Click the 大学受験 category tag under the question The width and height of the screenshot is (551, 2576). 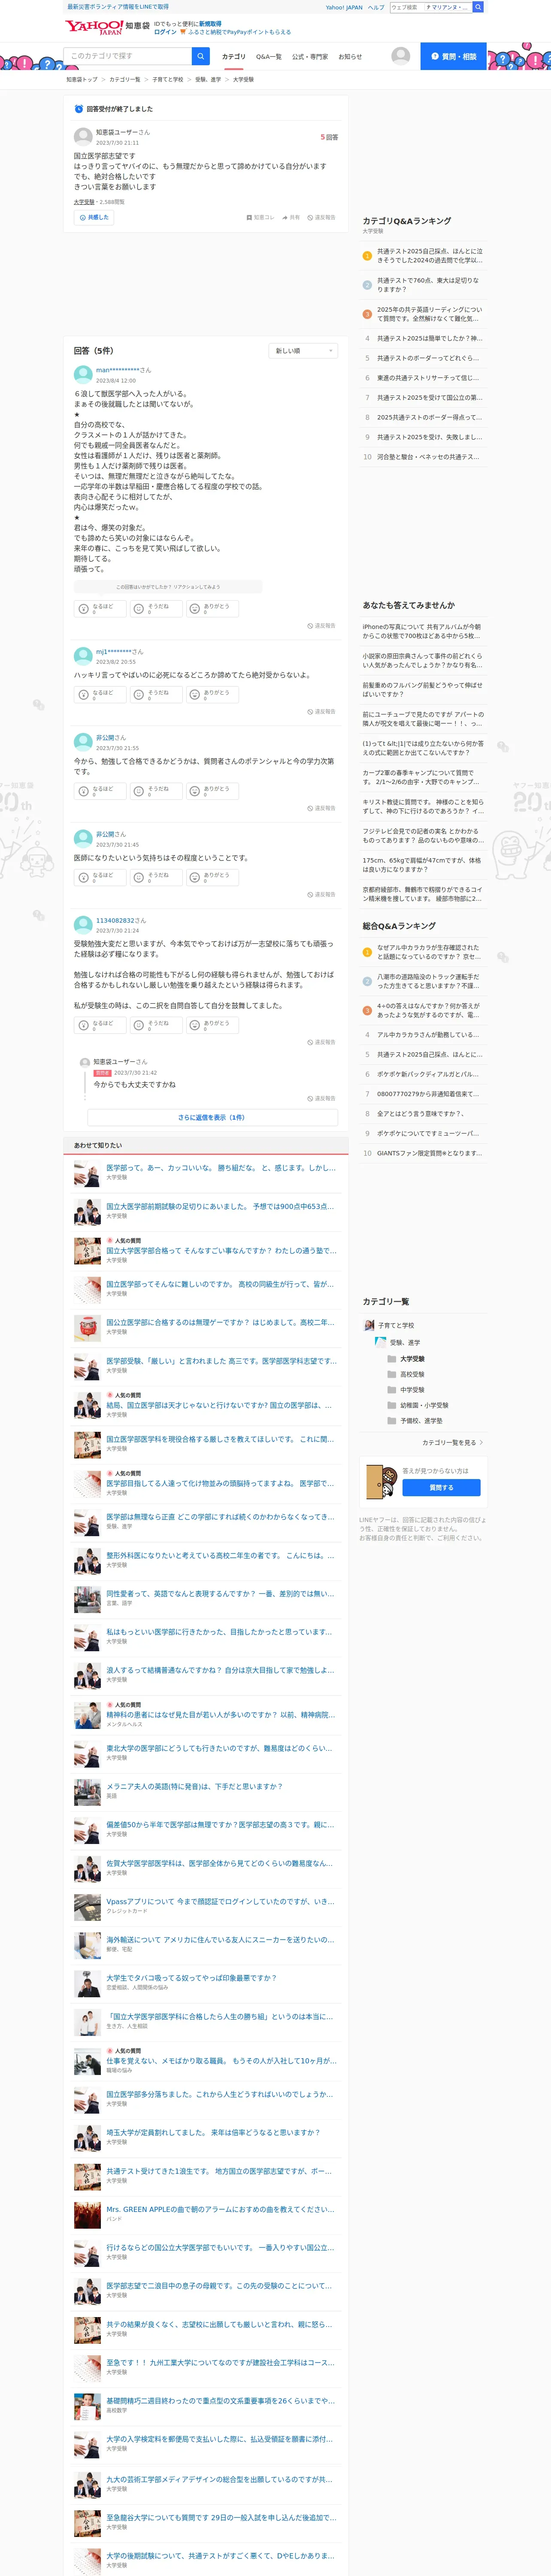coord(84,202)
